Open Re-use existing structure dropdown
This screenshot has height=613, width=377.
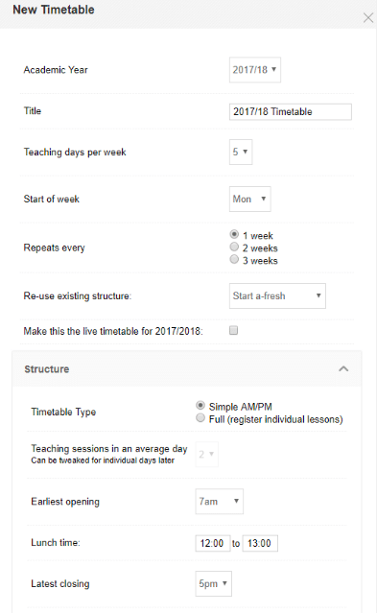point(277,295)
